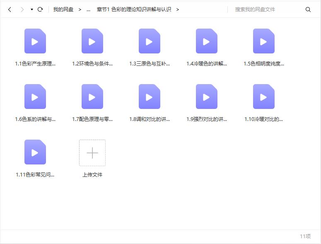This screenshot has height=244, width=321.
Task: Select the 1.1色彩产生原理 video file icon
Action: (x=35, y=41)
